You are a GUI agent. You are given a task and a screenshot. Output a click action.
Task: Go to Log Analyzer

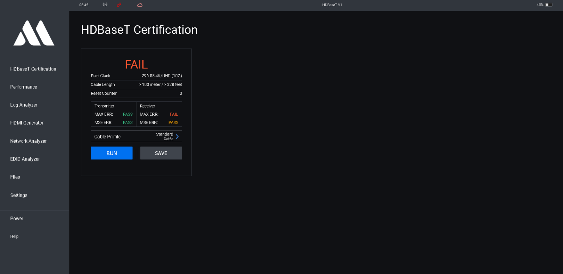[x=24, y=105]
